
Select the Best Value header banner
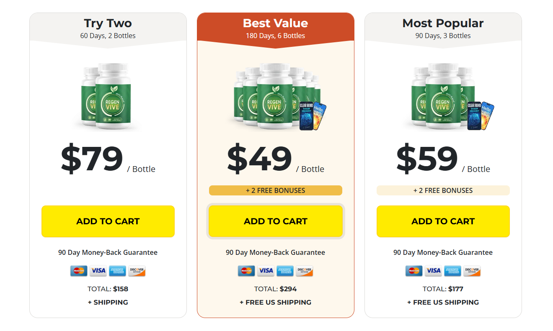coord(276,28)
